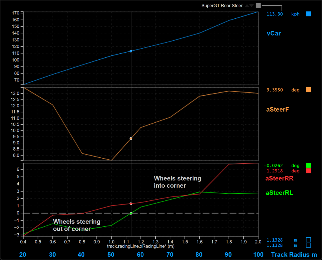Click the up triangle beside SuperGT Rear Steer
The width and height of the screenshot is (322, 260).
(x=247, y=6)
